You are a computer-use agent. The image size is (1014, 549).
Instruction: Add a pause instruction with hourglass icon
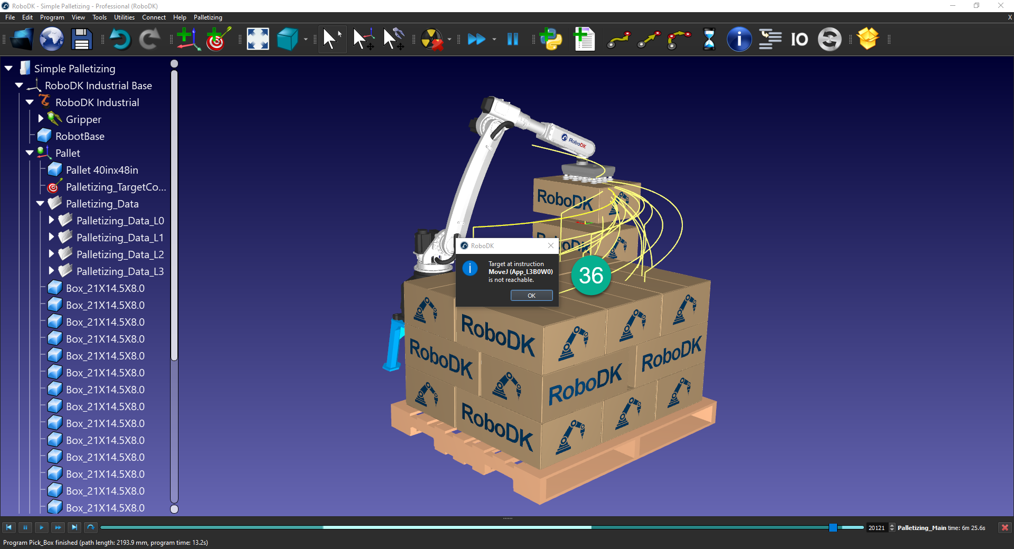pos(709,39)
